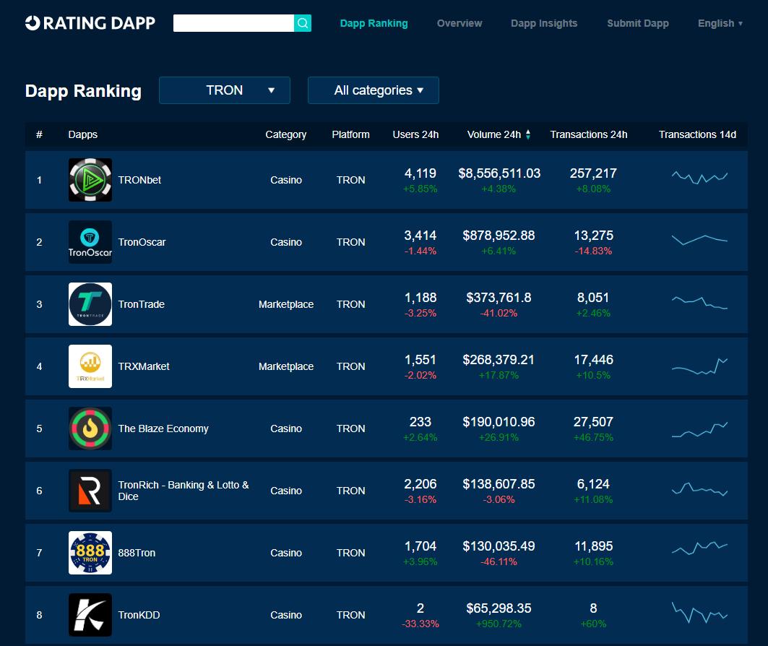Click 888Tron transactions count 11,895
This screenshot has height=646, width=768.
(593, 546)
